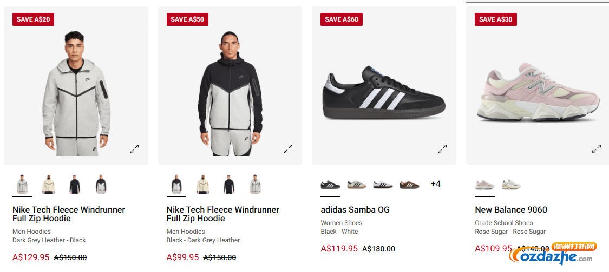Choose brown adidas Samba colorway swatch
This screenshot has width=609, height=272.
(409, 185)
